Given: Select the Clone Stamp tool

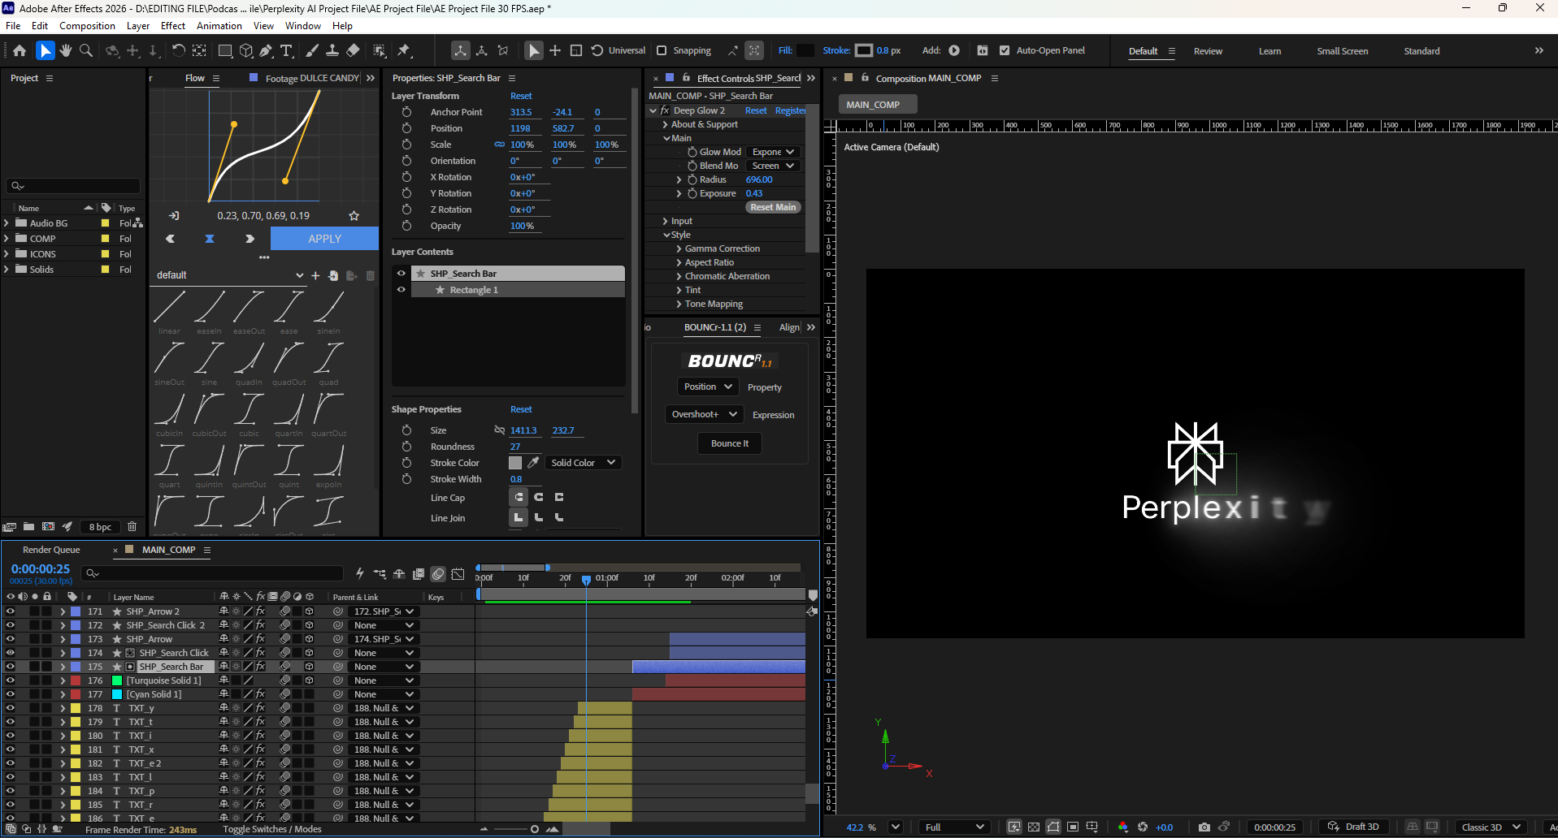Looking at the screenshot, I should tap(332, 50).
